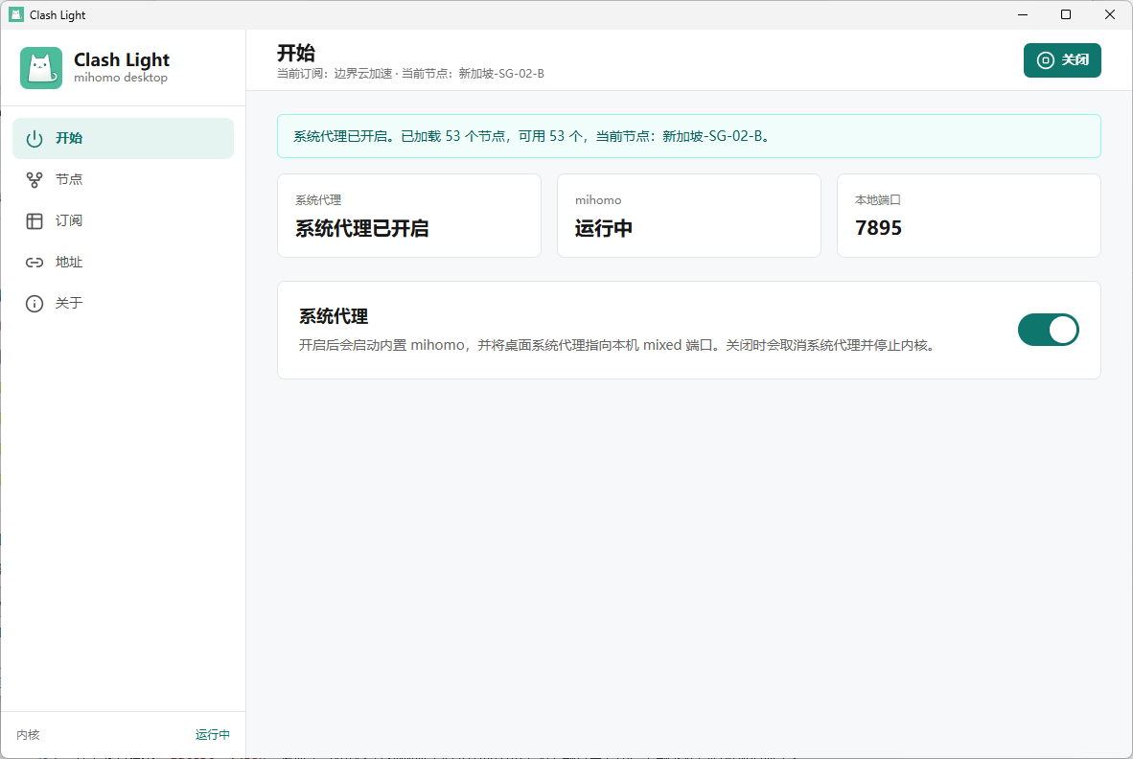Click the Clash Light sidebar title text
1133x759 pixels.
pyautogui.click(x=122, y=59)
